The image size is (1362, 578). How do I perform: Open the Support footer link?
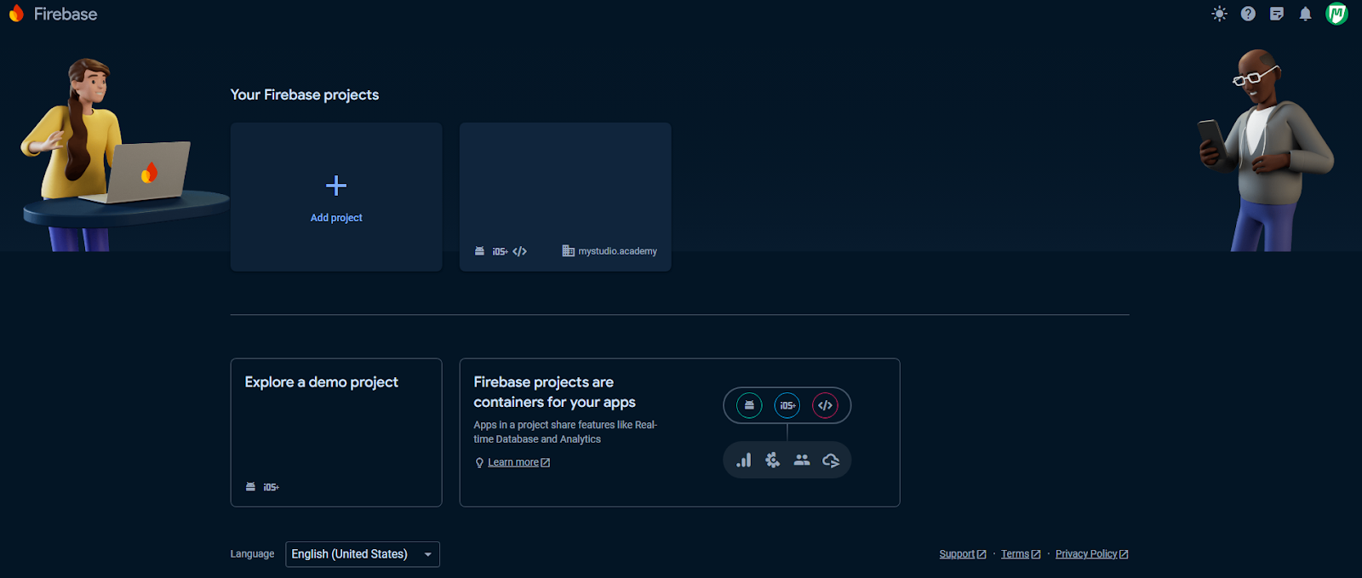[x=963, y=554]
